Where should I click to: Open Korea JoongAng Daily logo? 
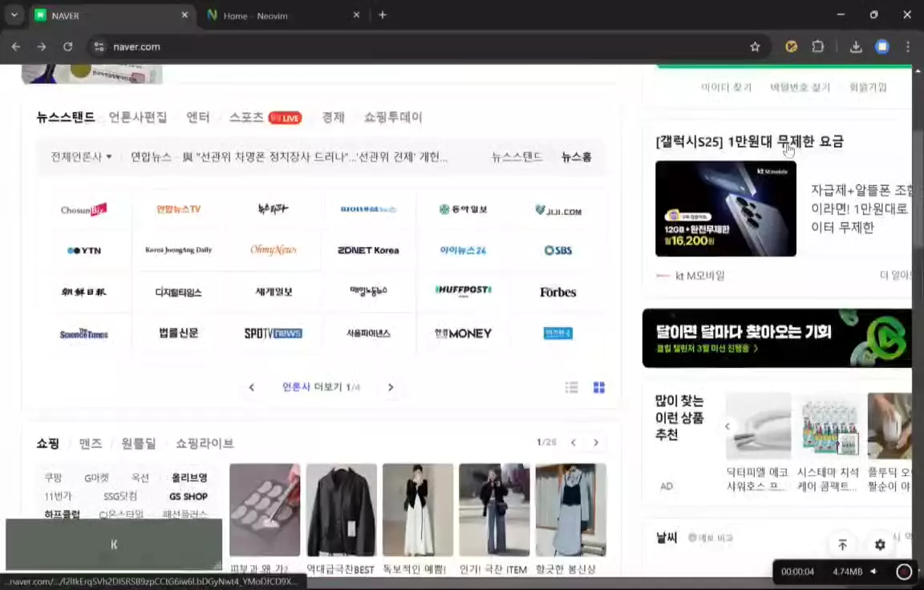(179, 250)
